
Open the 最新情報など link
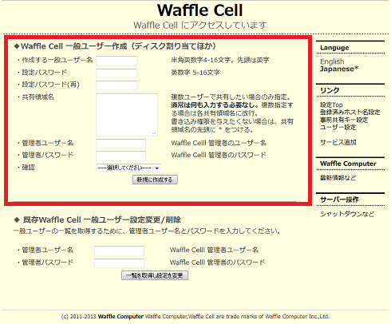[338, 178]
